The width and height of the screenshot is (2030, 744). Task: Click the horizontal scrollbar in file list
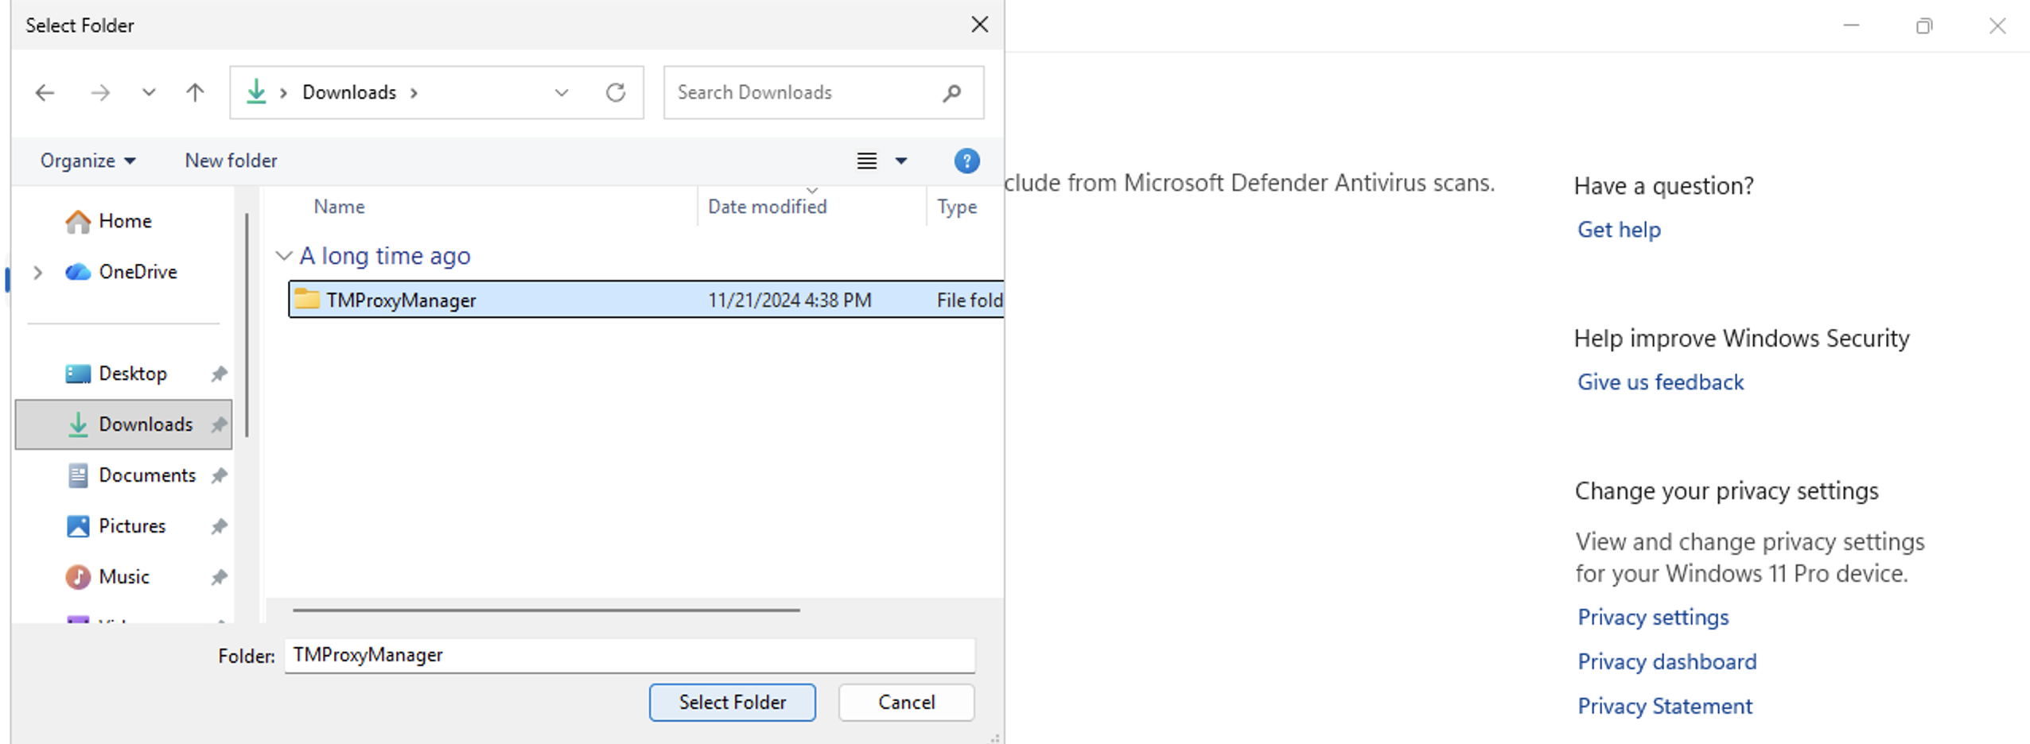(546, 610)
